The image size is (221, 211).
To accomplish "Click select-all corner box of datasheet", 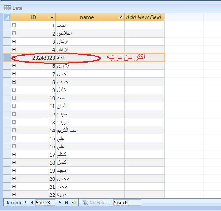I will click(7, 17).
